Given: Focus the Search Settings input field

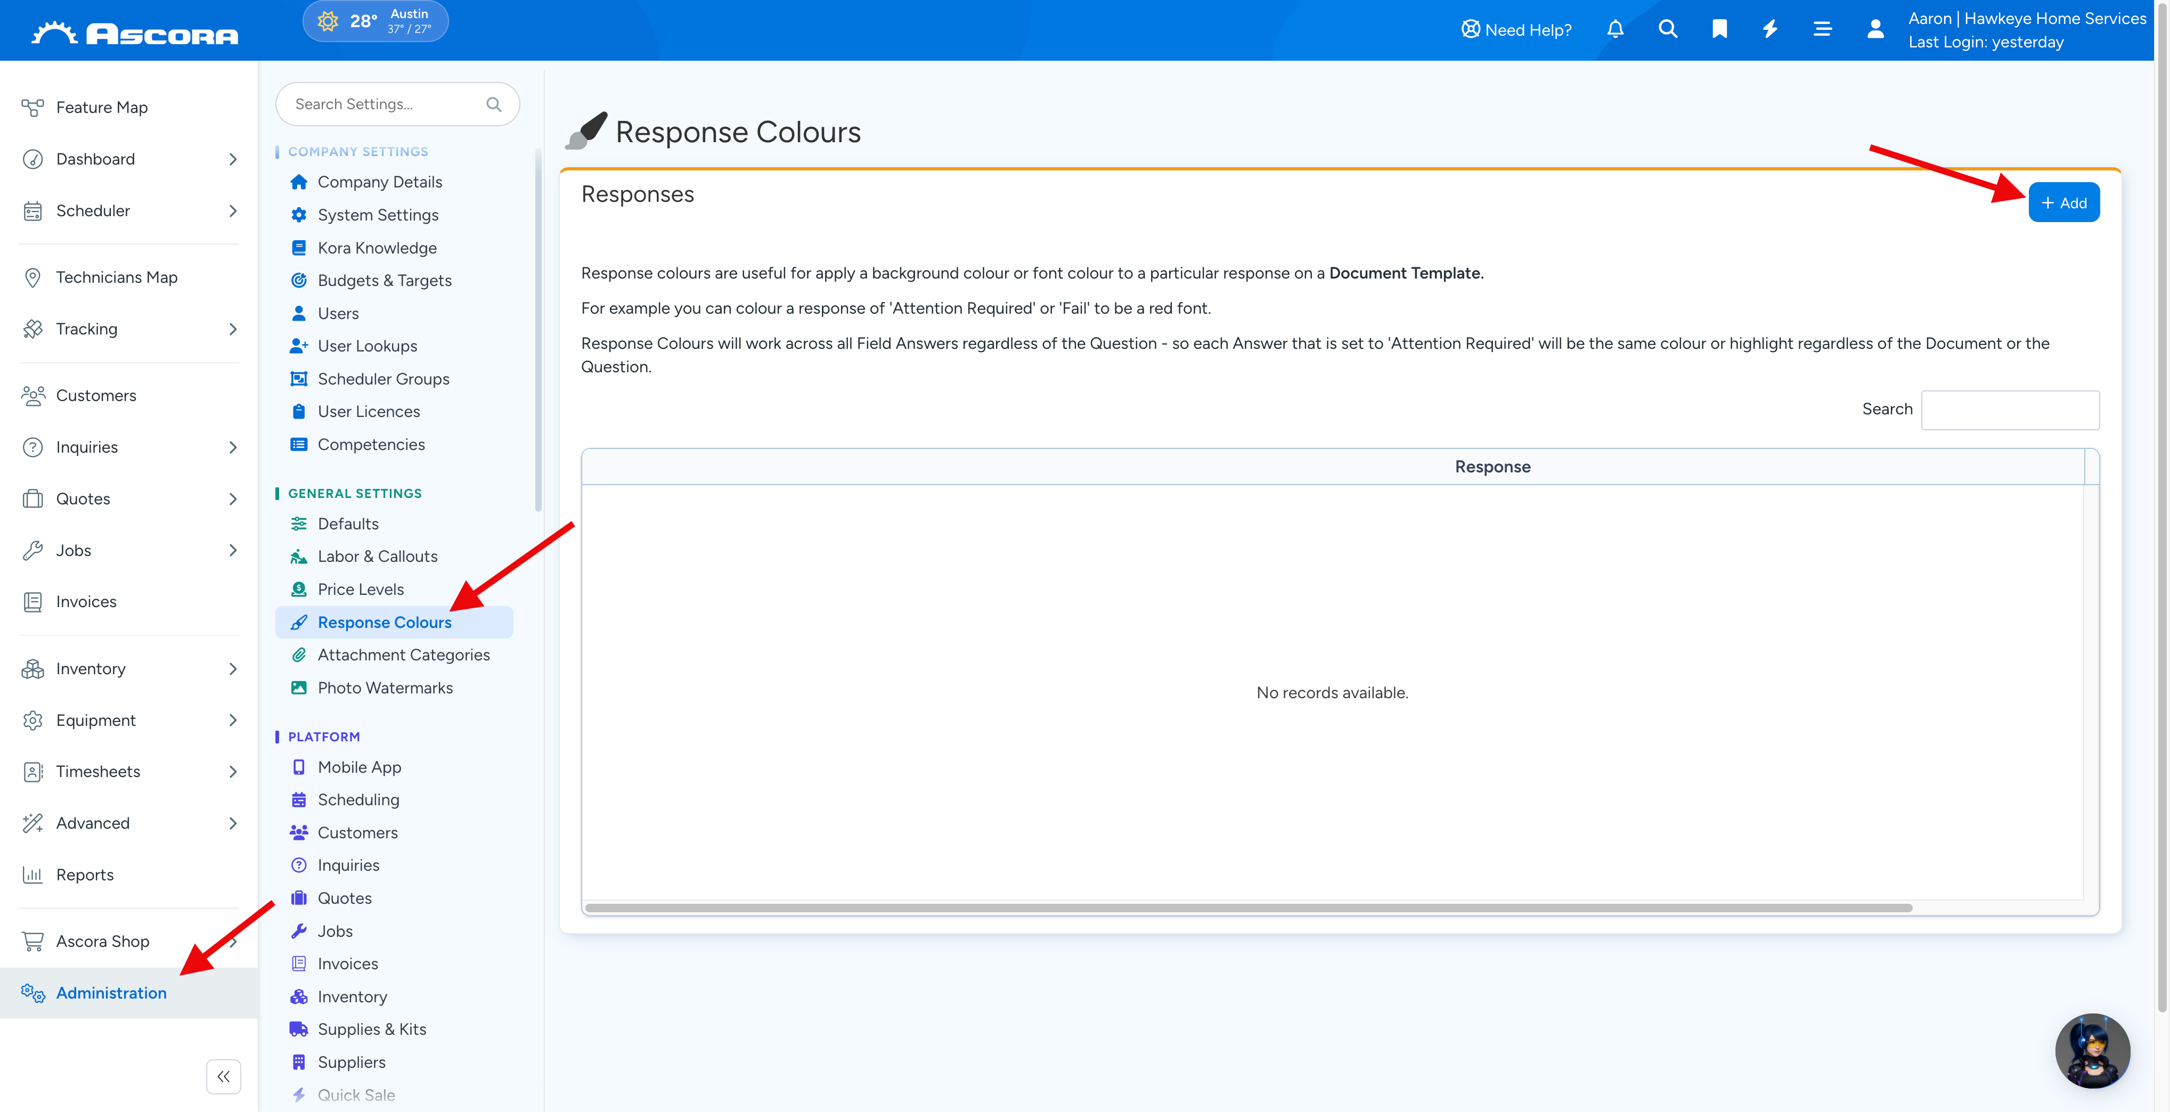Looking at the screenshot, I should click(x=397, y=104).
